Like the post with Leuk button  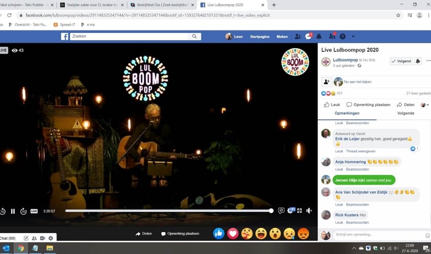coord(332,104)
